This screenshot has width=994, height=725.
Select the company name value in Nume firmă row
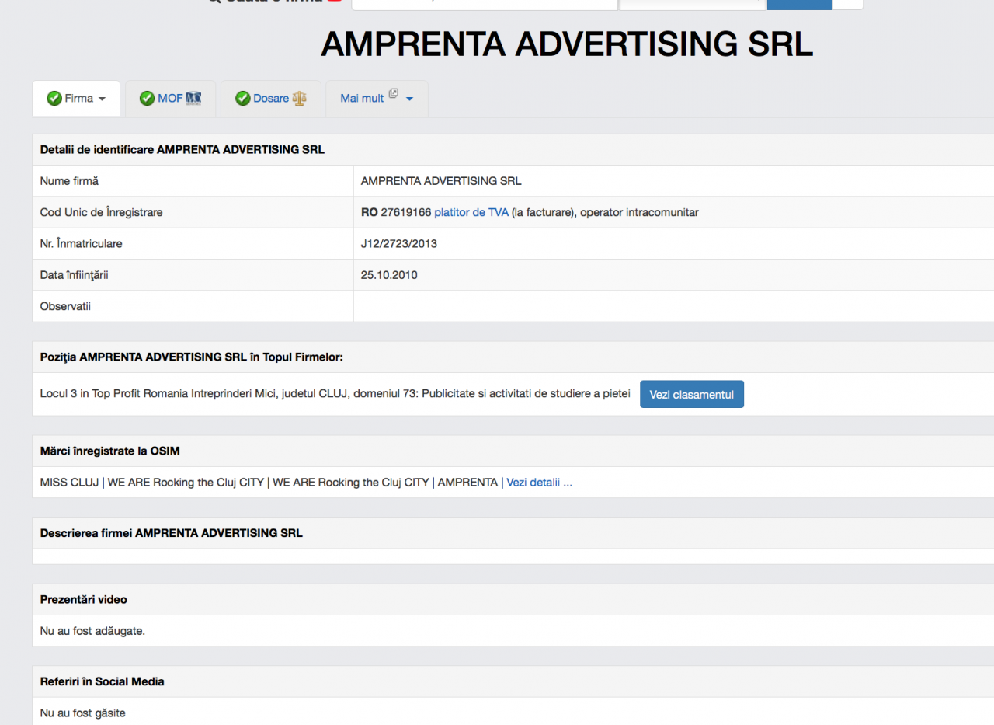coord(441,181)
